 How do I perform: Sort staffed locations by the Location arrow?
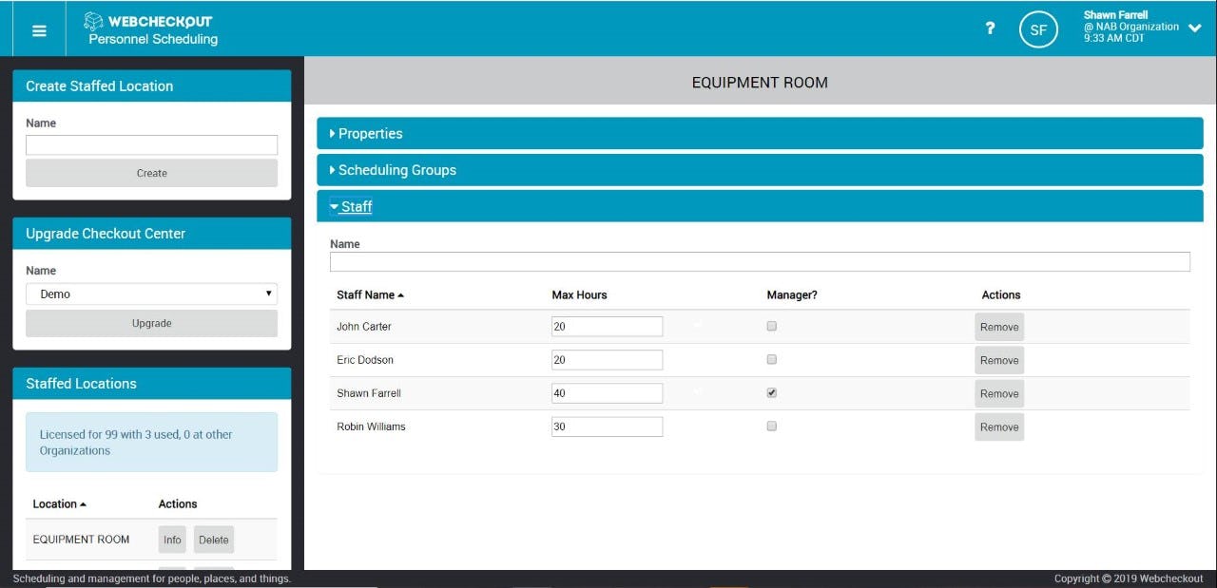83,503
